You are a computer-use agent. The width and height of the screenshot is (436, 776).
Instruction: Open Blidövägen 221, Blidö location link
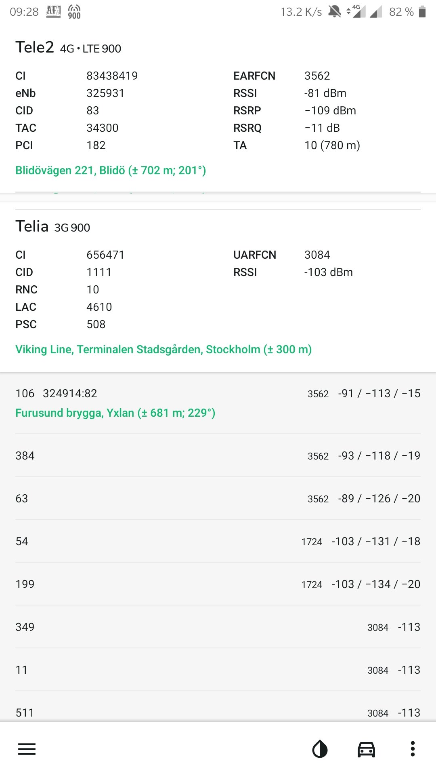click(111, 170)
